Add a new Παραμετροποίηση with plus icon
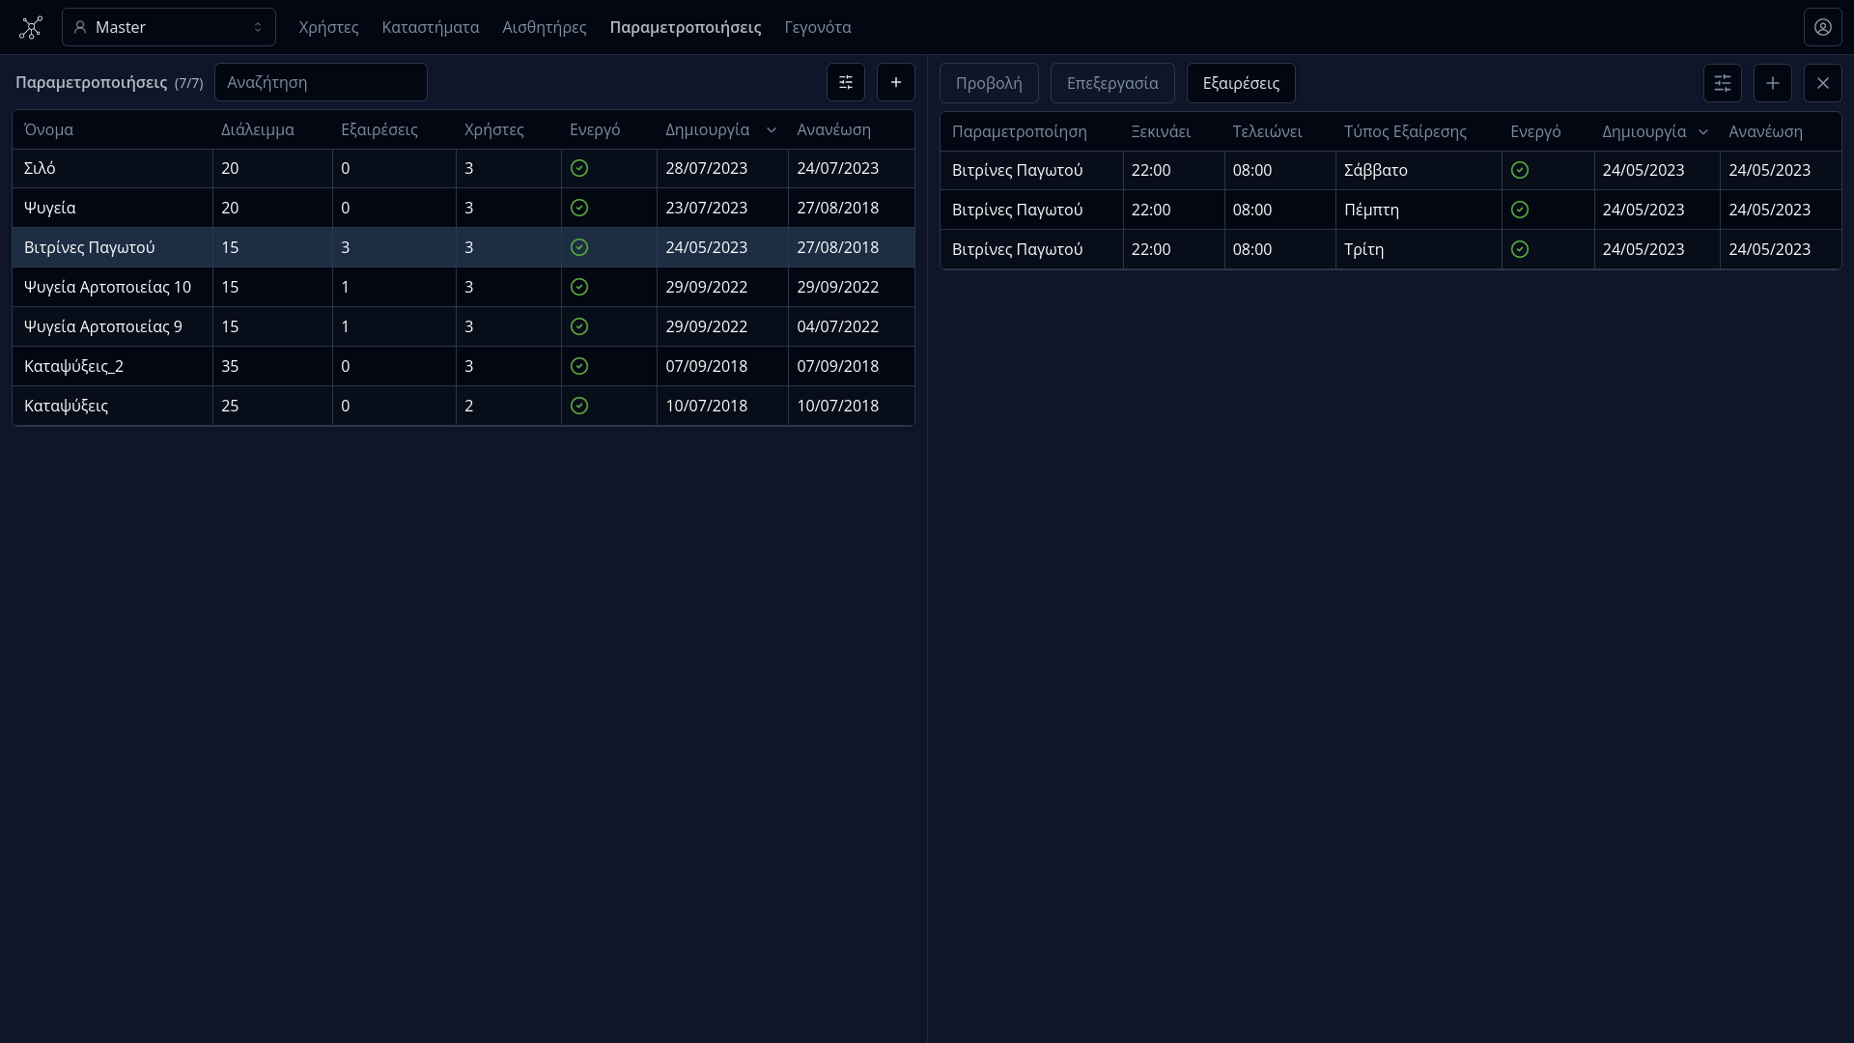The height and width of the screenshot is (1043, 1854). (895, 82)
